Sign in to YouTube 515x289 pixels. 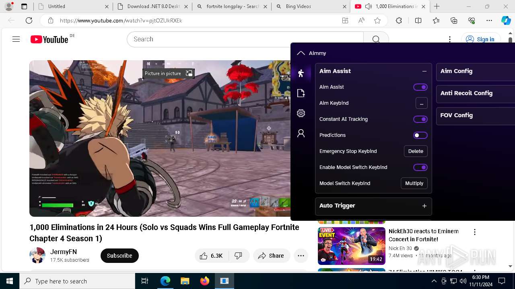[x=480, y=39]
